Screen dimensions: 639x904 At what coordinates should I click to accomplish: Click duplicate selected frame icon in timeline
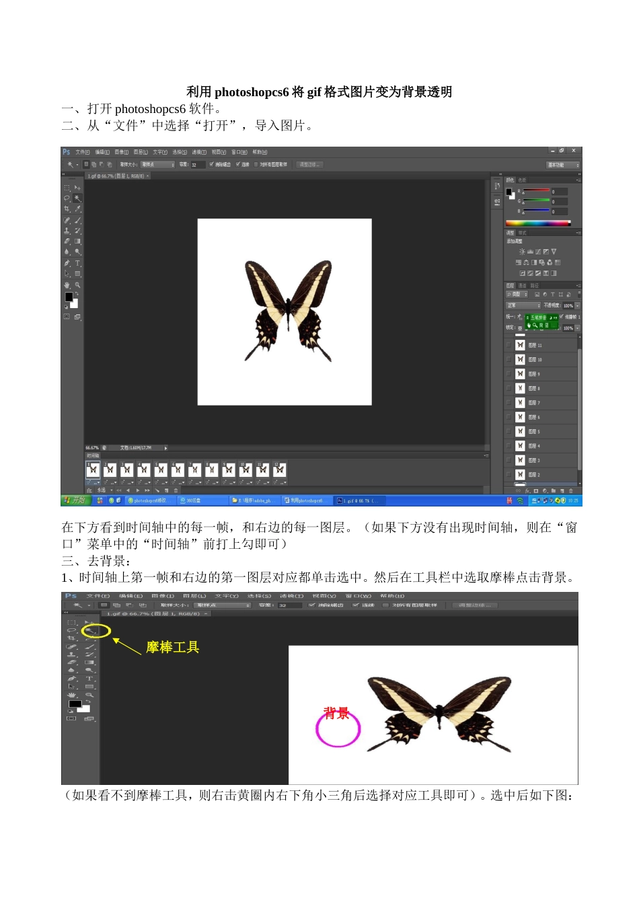point(166,490)
